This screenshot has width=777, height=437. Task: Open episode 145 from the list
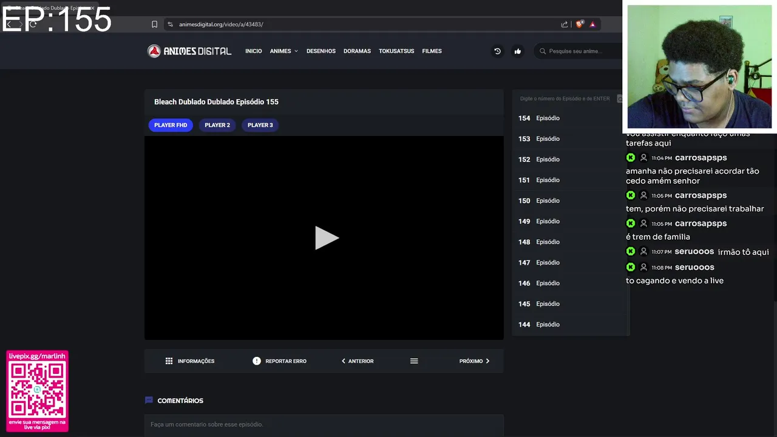(x=569, y=304)
